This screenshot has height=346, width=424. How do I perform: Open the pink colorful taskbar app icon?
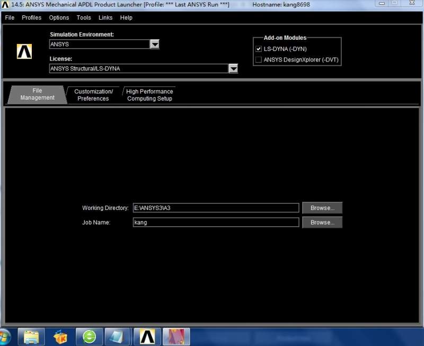[176, 337]
